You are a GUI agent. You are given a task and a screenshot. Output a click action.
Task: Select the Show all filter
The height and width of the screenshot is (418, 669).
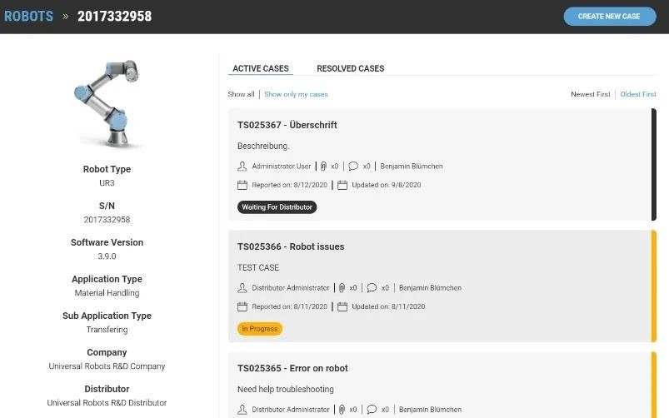[x=241, y=94]
